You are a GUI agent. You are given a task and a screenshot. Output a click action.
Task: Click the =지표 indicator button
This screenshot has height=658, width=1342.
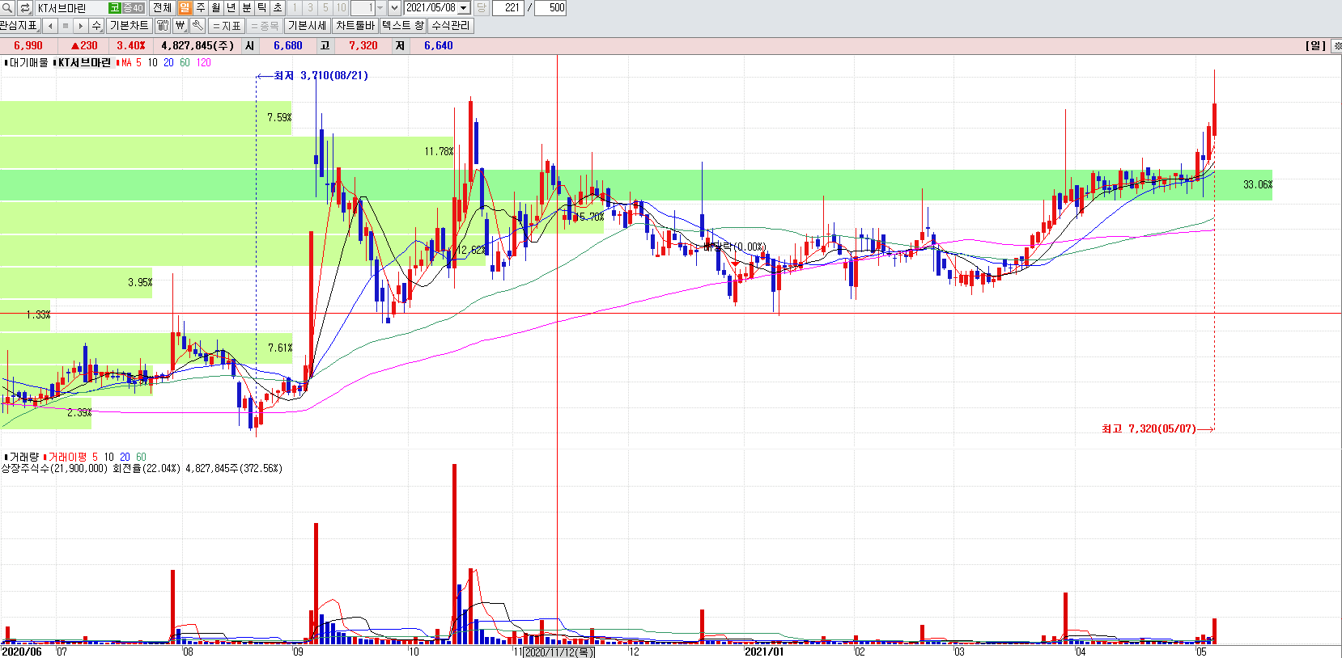(x=227, y=26)
